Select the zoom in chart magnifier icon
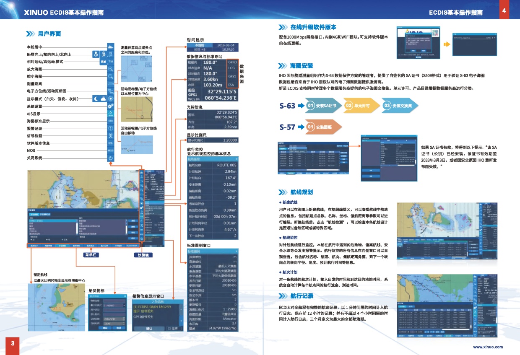 (111, 69)
